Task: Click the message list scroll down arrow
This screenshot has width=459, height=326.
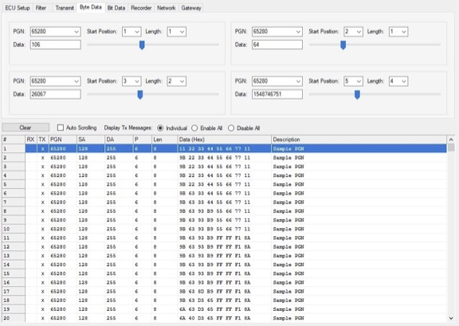Action: tap(451, 318)
